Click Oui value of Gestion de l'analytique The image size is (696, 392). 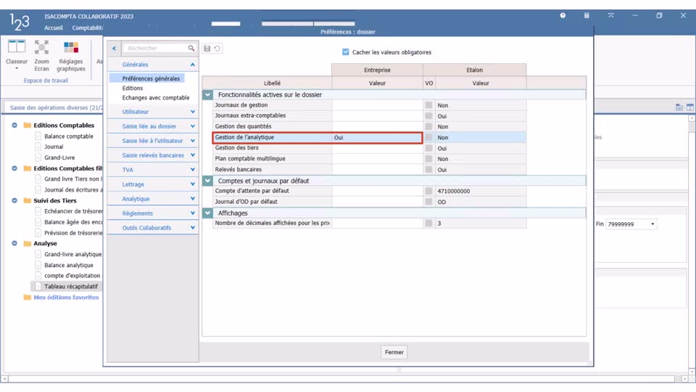pos(339,138)
